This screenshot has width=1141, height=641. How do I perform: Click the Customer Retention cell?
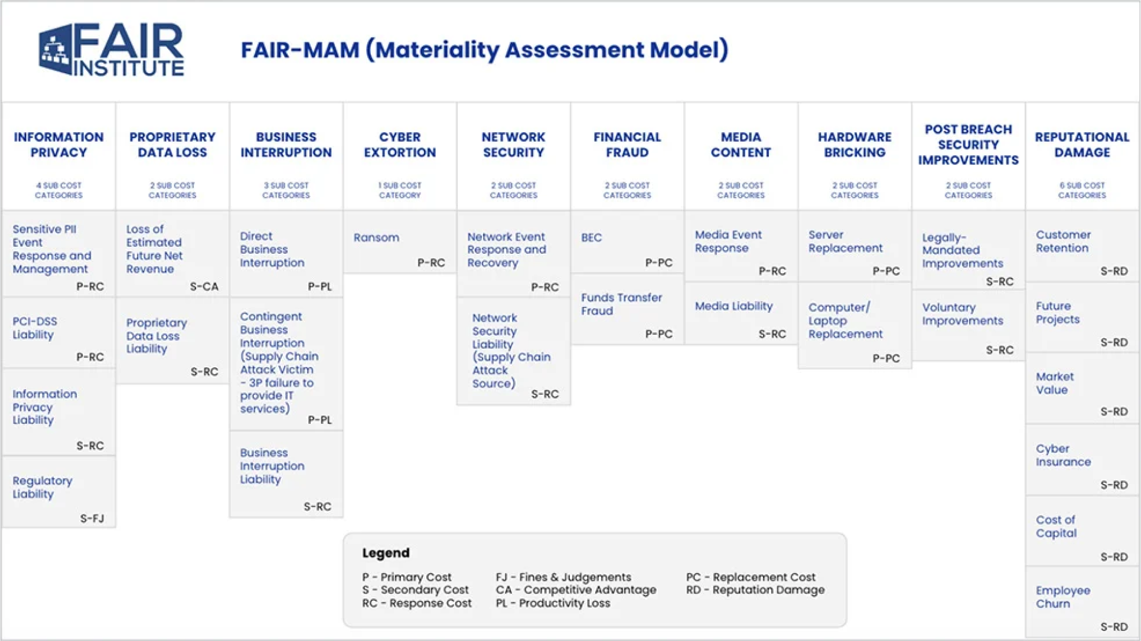1081,246
